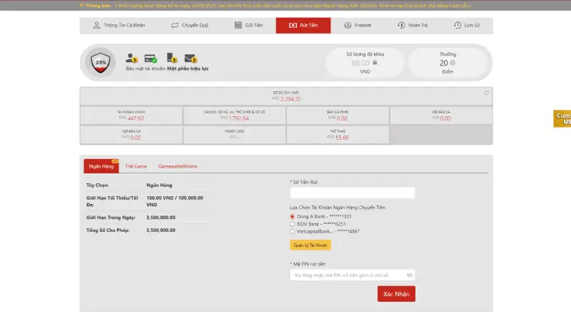Refresh the balance with the reload icon
This screenshot has width=571, height=321.
click(487, 93)
